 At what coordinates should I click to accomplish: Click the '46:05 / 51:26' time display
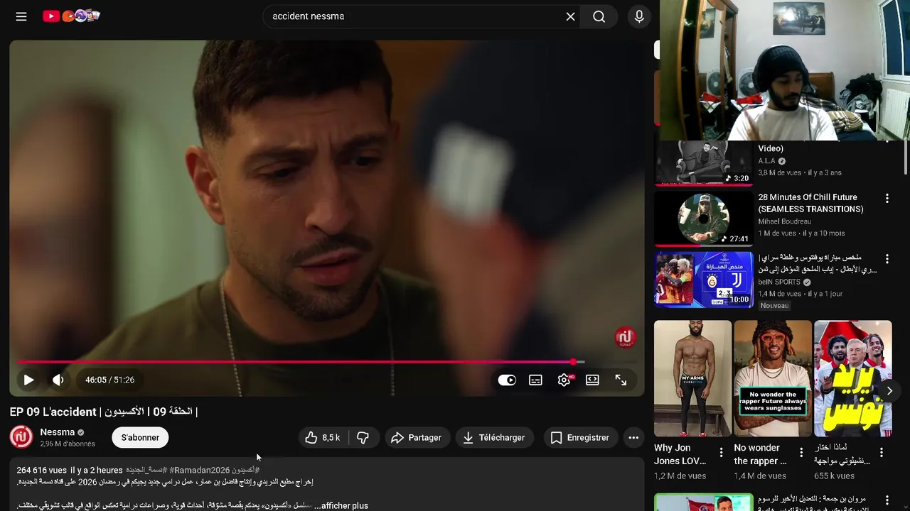109,380
